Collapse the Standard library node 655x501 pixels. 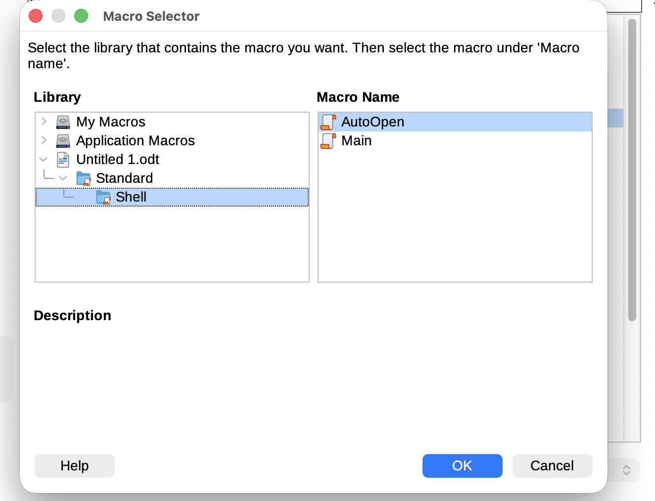[63, 178]
